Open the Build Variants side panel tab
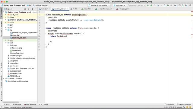Screen dimensions: 193x109 pyautogui.click(x=1, y=81)
